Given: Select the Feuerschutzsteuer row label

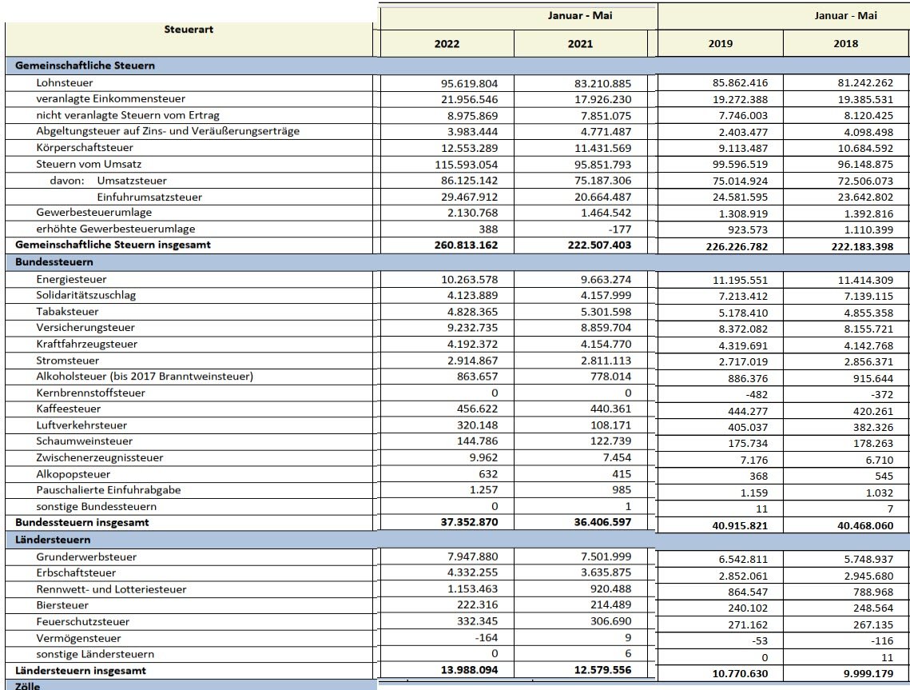Looking at the screenshot, I should pyautogui.click(x=83, y=621).
